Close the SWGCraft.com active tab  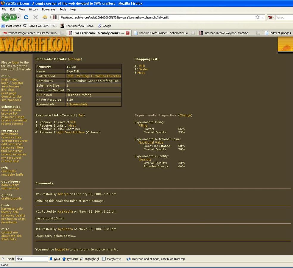(127, 33)
